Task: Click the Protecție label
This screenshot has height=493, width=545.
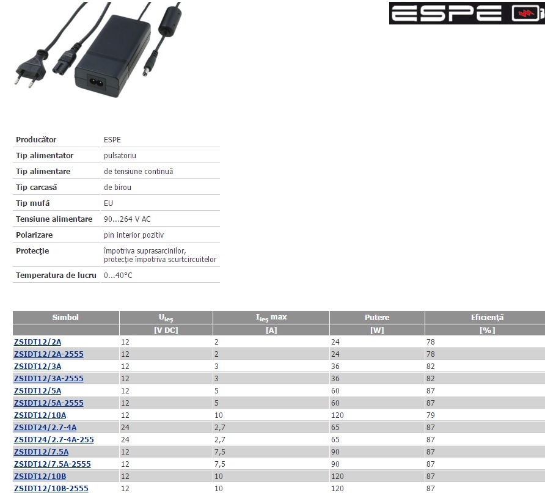Action: 32,251
